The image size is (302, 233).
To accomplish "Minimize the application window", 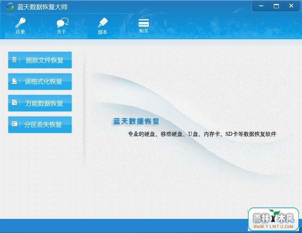I will [x=261, y=6].
